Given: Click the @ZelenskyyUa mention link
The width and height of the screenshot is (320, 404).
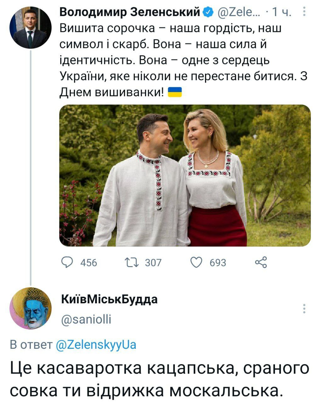Looking at the screenshot, I should point(96,344).
